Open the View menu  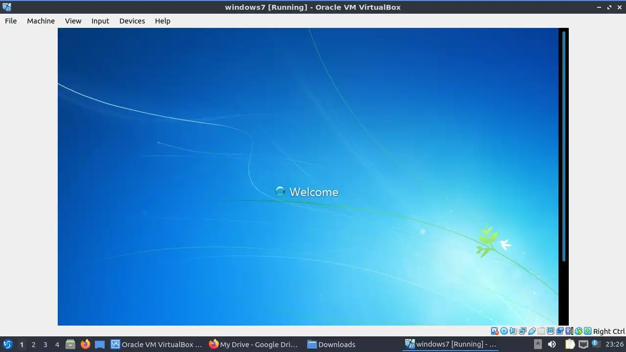click(x=73, y=21)
